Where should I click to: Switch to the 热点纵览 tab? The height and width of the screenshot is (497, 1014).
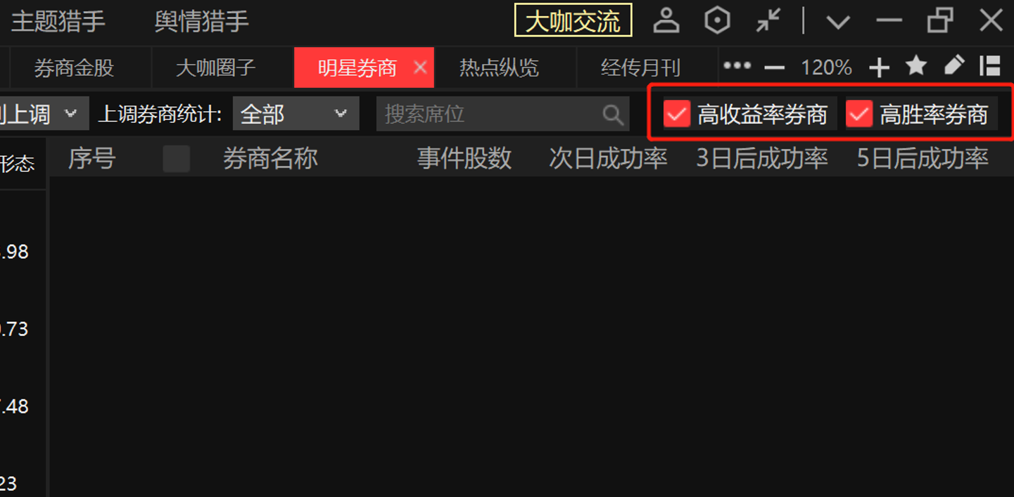(499, 67)
